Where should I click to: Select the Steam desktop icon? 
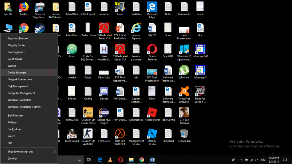[x=40, y=28]
